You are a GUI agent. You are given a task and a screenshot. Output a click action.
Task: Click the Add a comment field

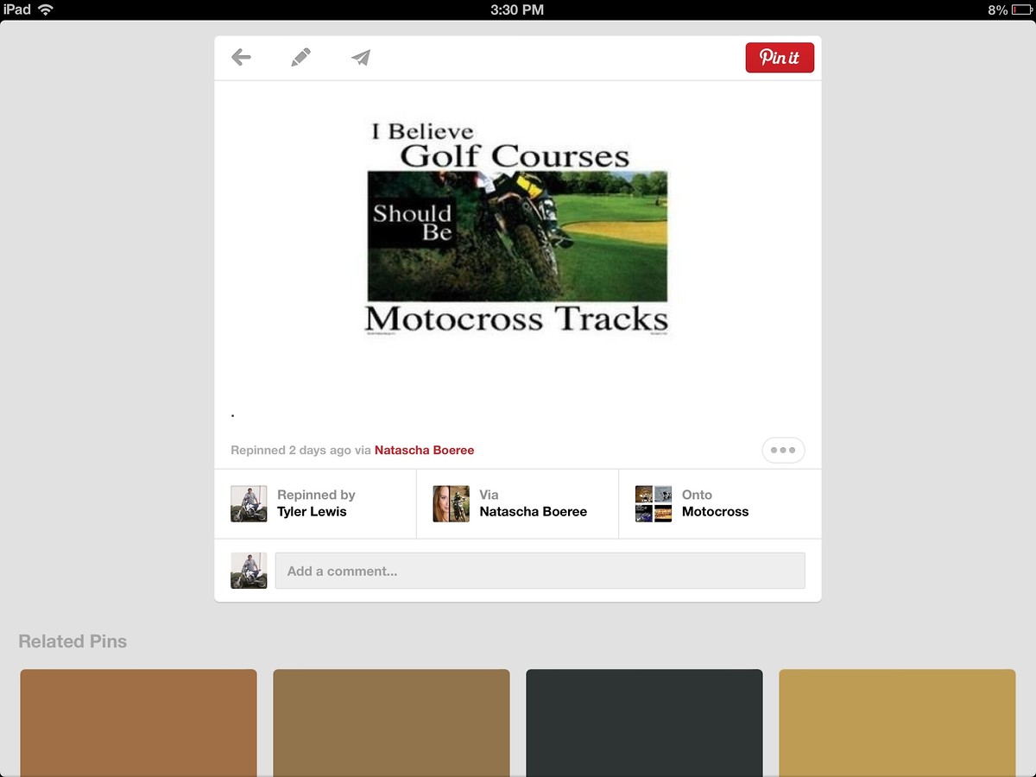coord(540,571)
